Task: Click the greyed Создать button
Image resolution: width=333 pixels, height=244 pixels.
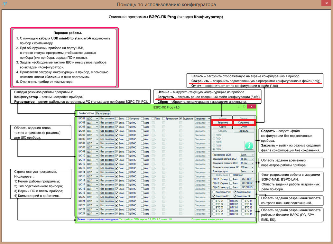Action: tap(223, 131)
